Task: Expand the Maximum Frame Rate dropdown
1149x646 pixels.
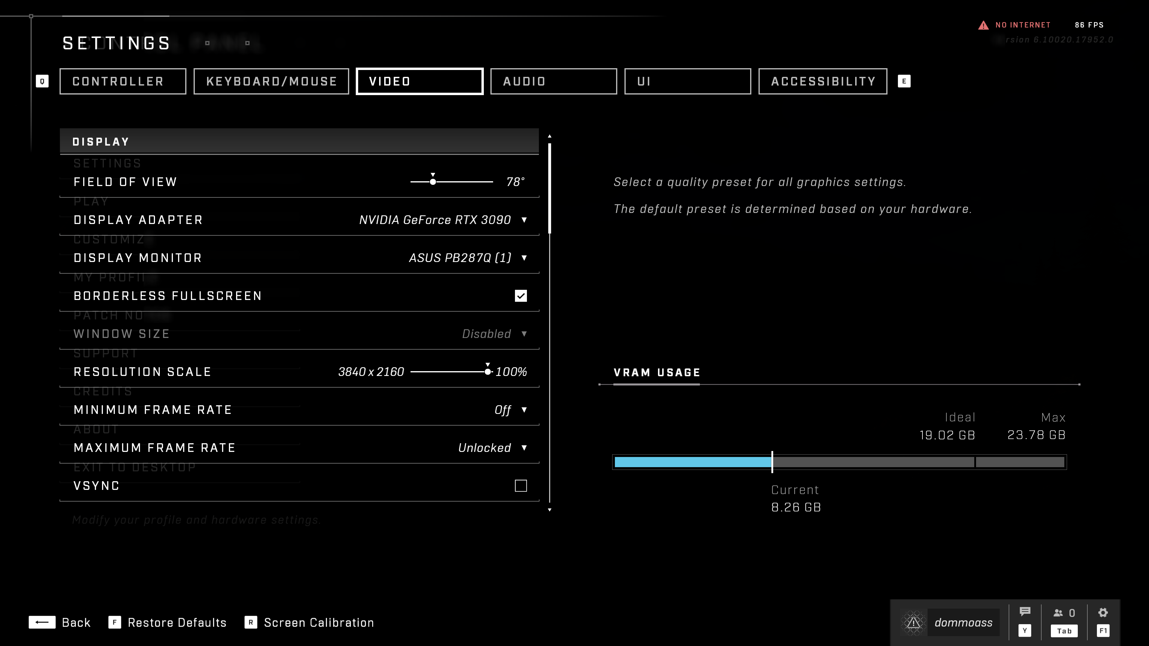Action: pos(524,448)
